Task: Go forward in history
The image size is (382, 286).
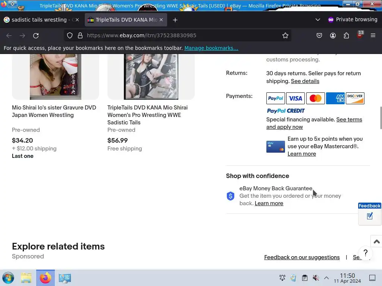Action: pos(22,35)
